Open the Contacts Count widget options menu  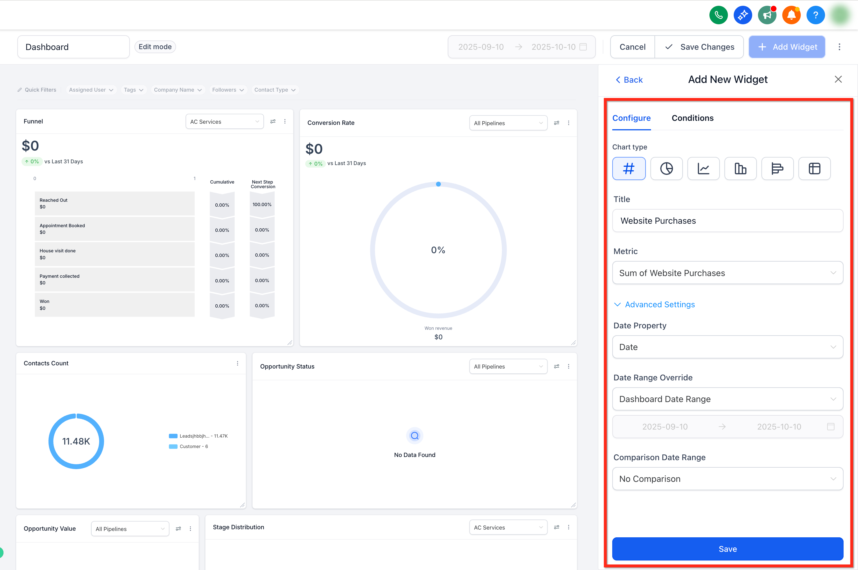(237, 363)
